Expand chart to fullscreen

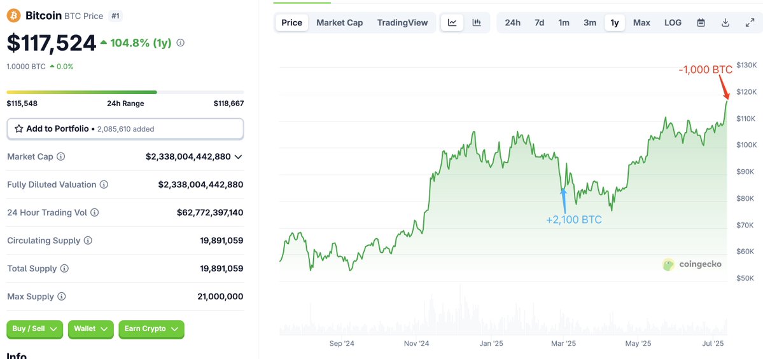pos(750,22)
